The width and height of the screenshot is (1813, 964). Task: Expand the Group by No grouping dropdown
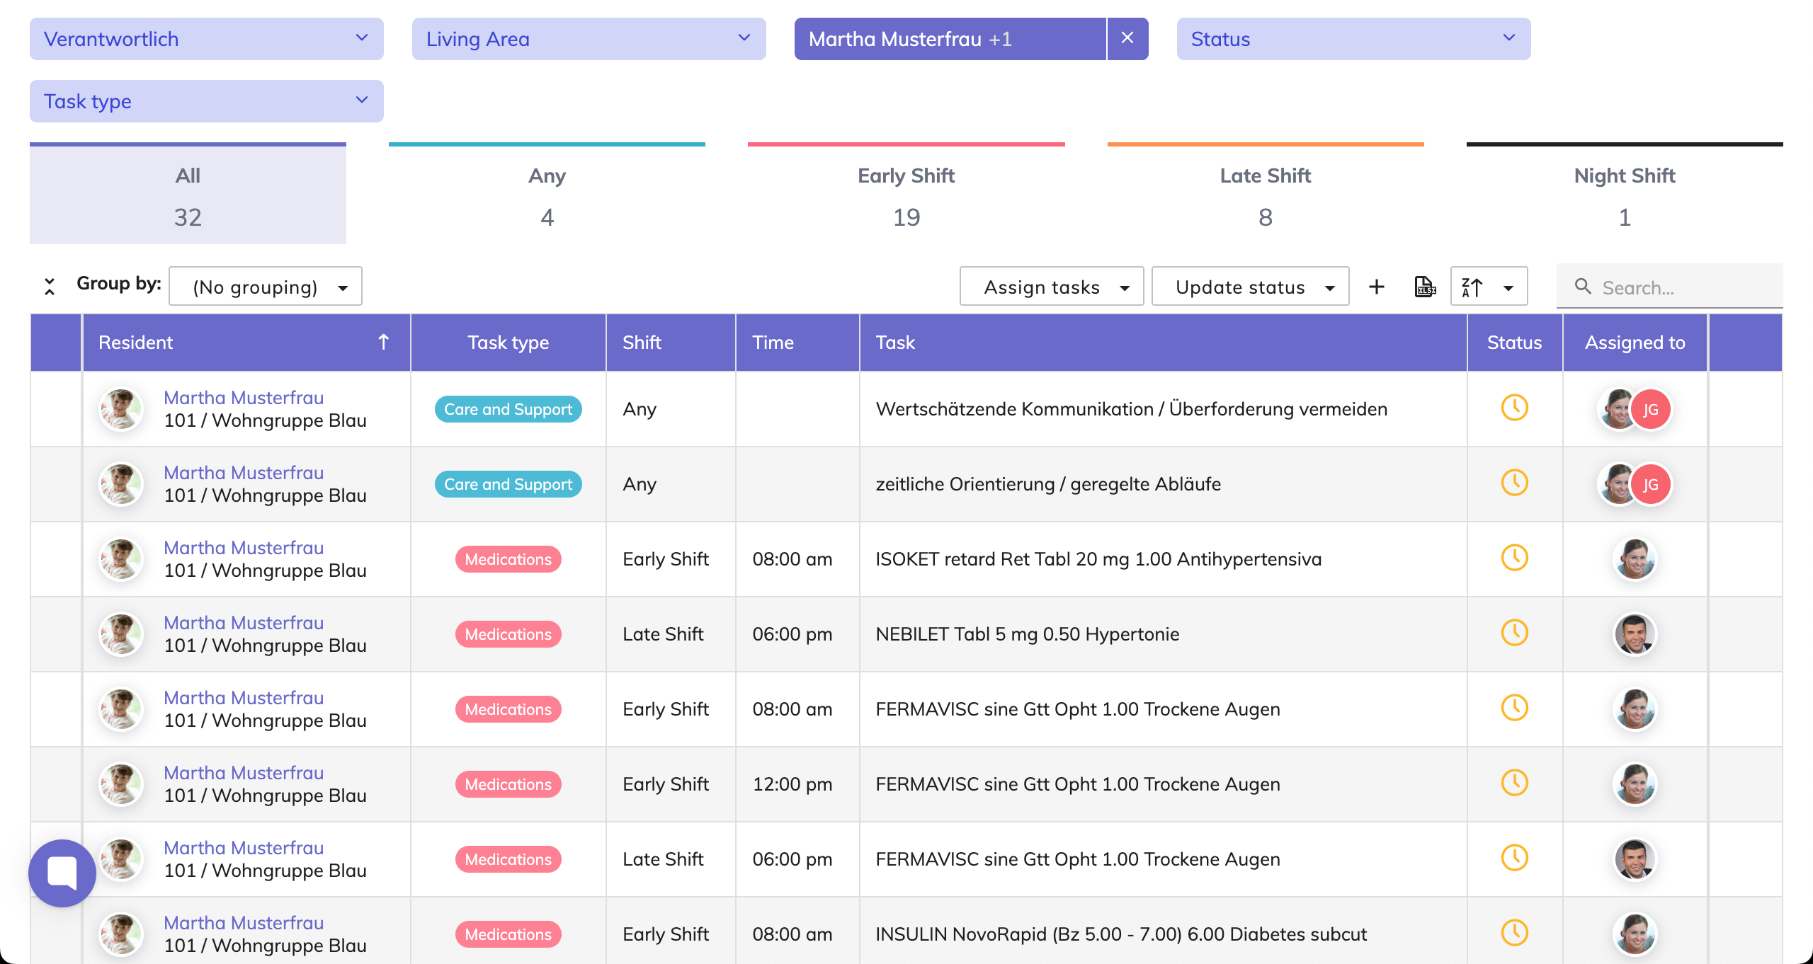266,287
